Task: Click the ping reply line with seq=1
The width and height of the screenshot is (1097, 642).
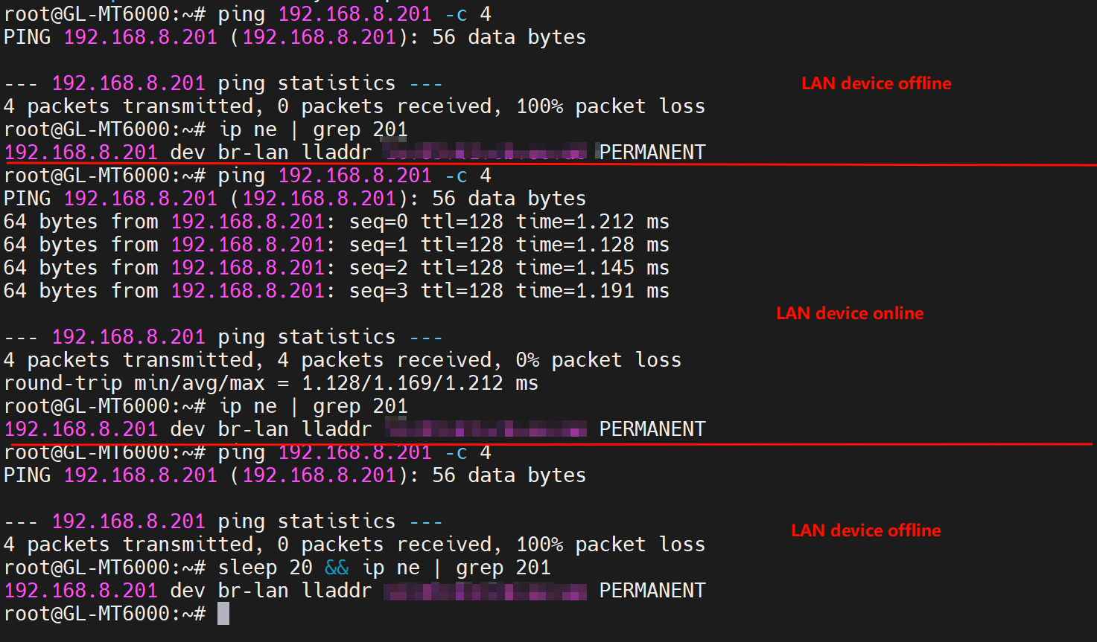Action: 336,245
